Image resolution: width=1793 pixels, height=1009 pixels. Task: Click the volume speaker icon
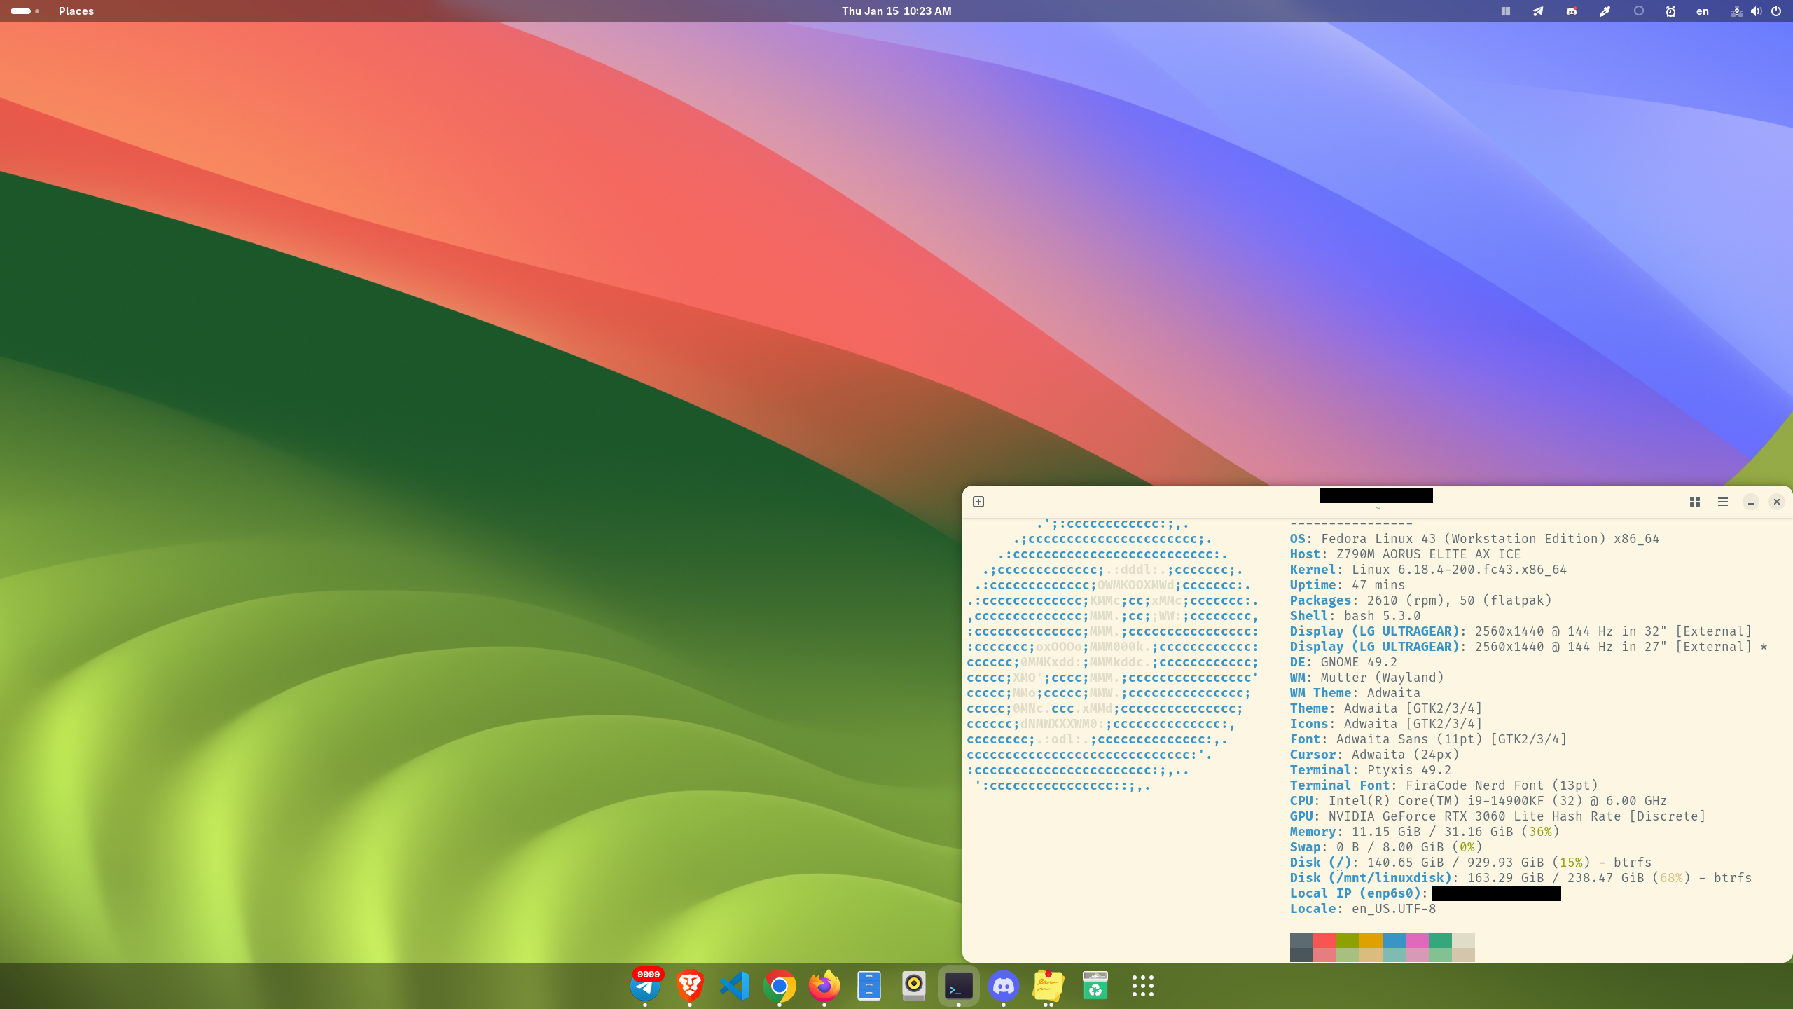tap(1756, 11)
